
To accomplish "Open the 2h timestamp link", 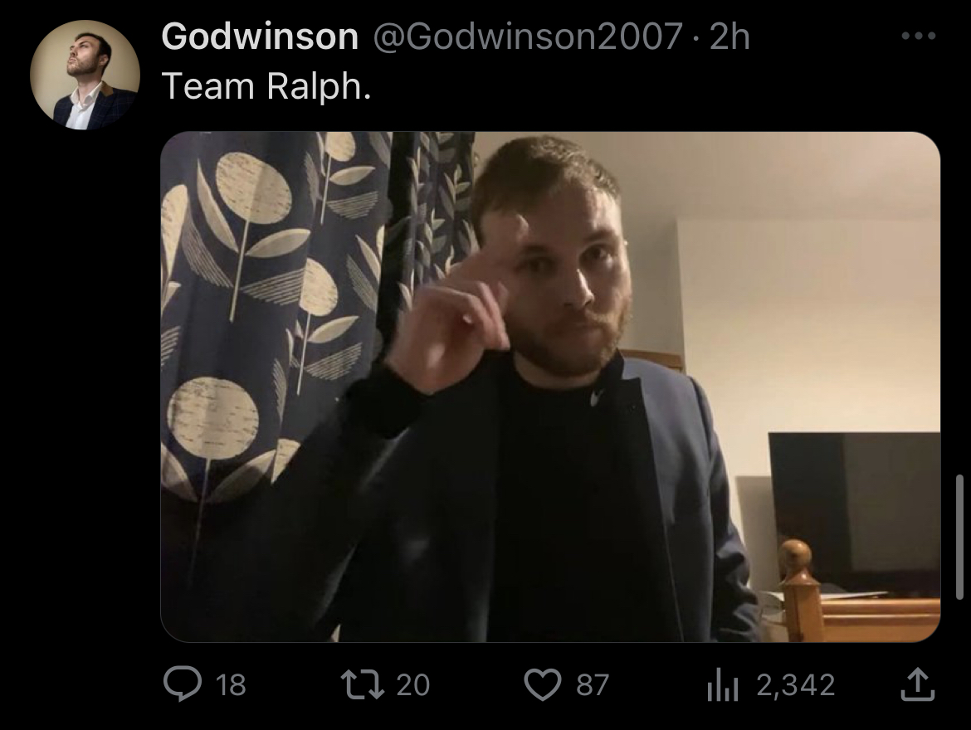I will [729, 36].
